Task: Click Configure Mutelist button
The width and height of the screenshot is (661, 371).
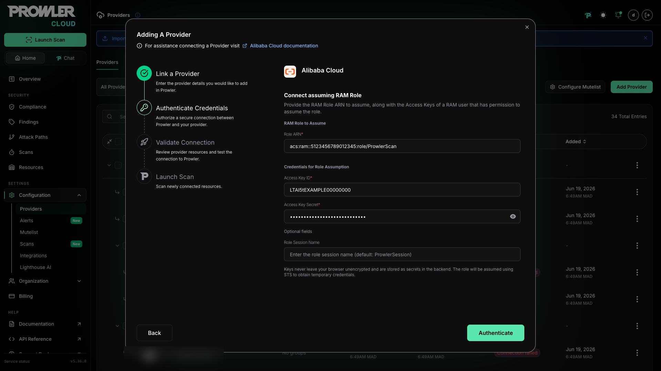Action: [575, 87]
